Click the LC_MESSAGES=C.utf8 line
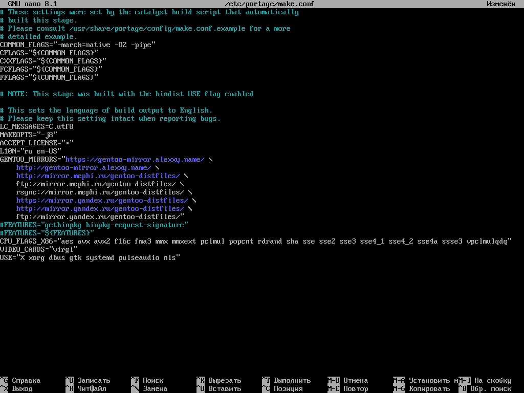The height and width of the screenshot is (393, 524). [x=37, y=127]
